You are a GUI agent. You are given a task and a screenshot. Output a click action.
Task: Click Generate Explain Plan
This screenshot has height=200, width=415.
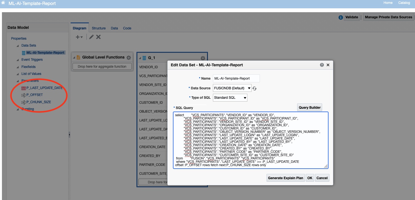tap(285, 178)
